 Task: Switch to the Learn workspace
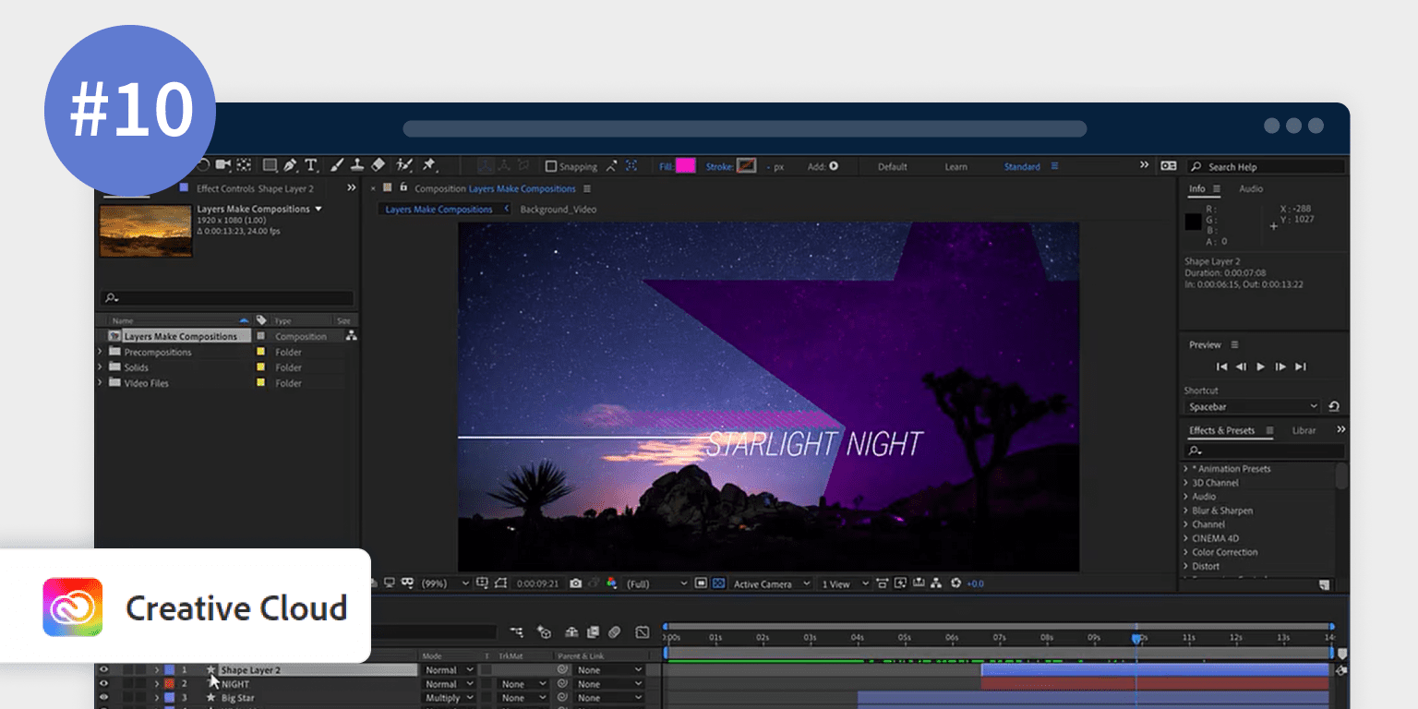[956, 167]
